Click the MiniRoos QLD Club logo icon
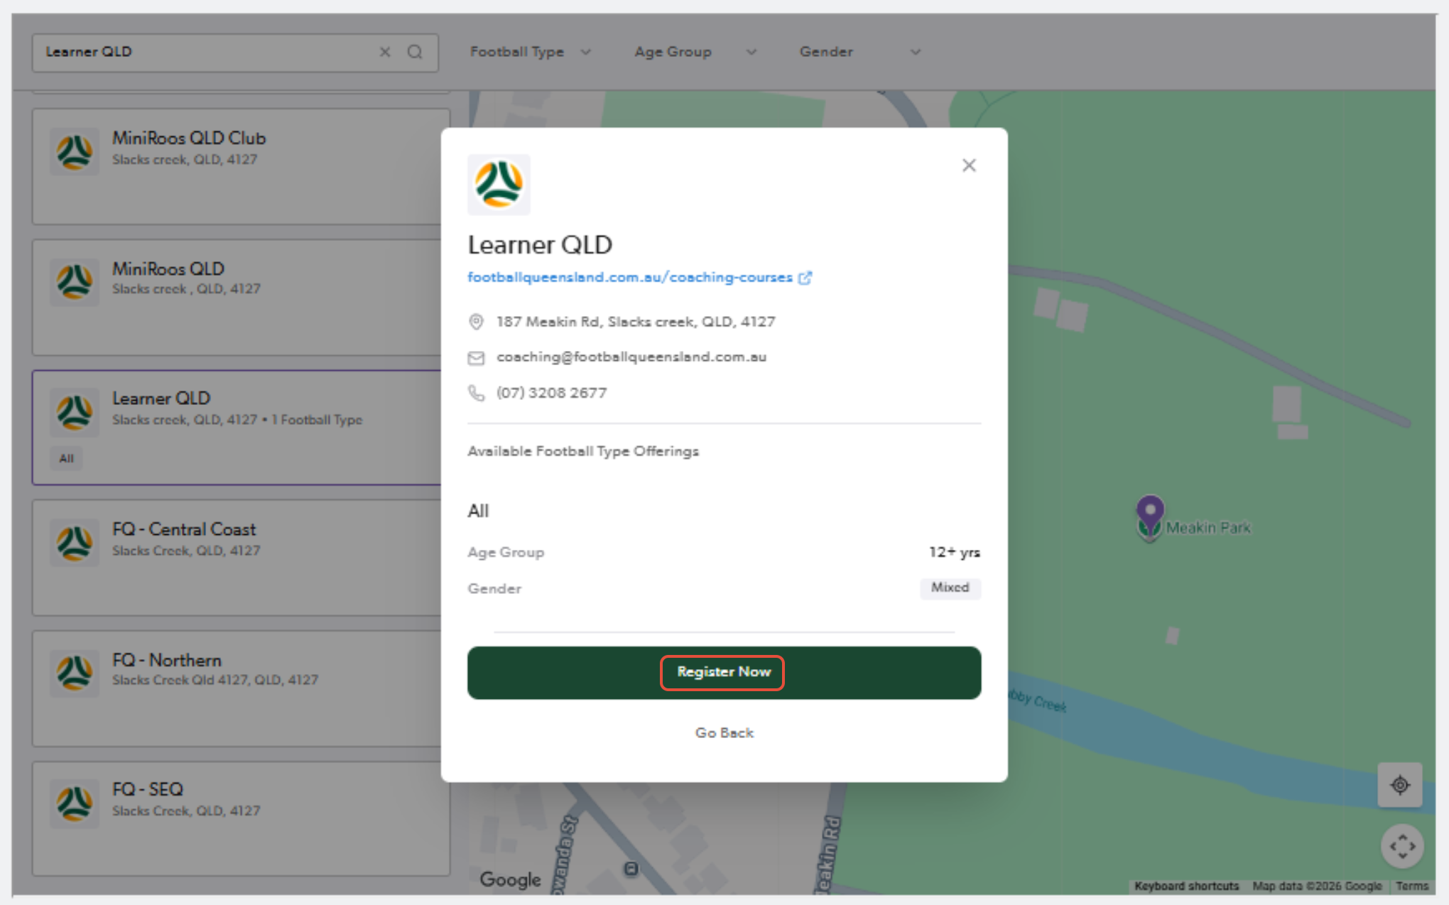The width and height of the screenshot is (1449, 905). [x=75, y=151]
